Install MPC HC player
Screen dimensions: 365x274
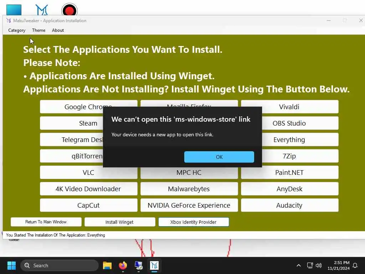[x=189, y=173]
